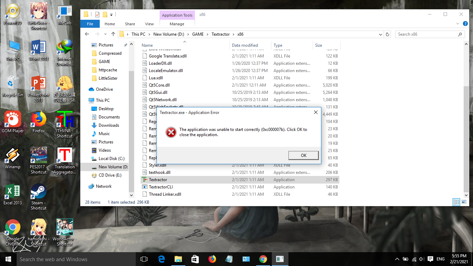Viewport: 473px width, 266px height.
Task: Switch to details view using status bar toggle
Action: click(456, 202)
